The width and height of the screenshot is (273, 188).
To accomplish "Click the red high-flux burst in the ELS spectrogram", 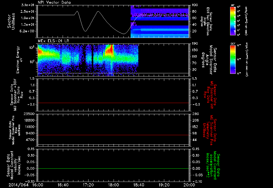I will pyautogui.click(x=110, y=49).
